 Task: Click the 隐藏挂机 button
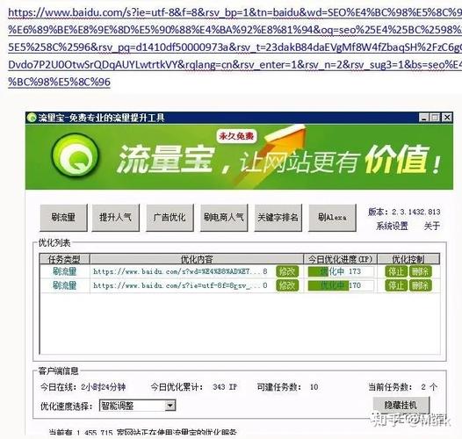(401, 405)
